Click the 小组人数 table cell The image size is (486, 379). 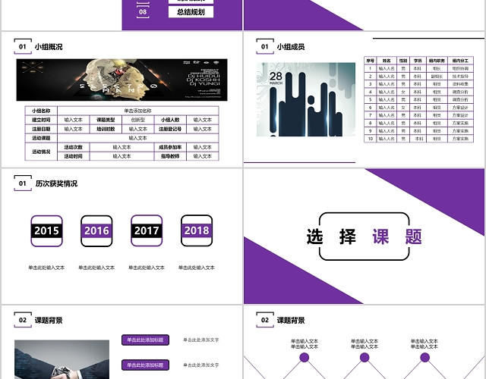[x=170, y=120]
